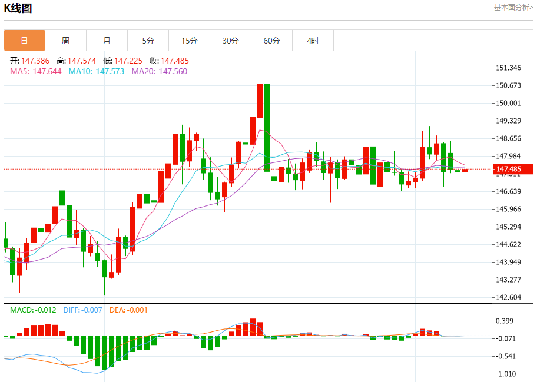Viewport: 537px width, 382px height.
Task: Click the MA20: 147.560 indicator label
Action: [160, 71]
